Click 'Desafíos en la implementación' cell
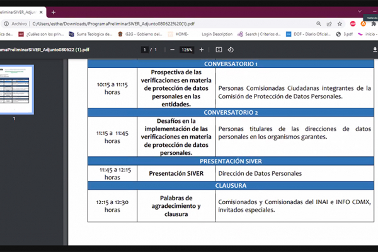 point(176,137)
